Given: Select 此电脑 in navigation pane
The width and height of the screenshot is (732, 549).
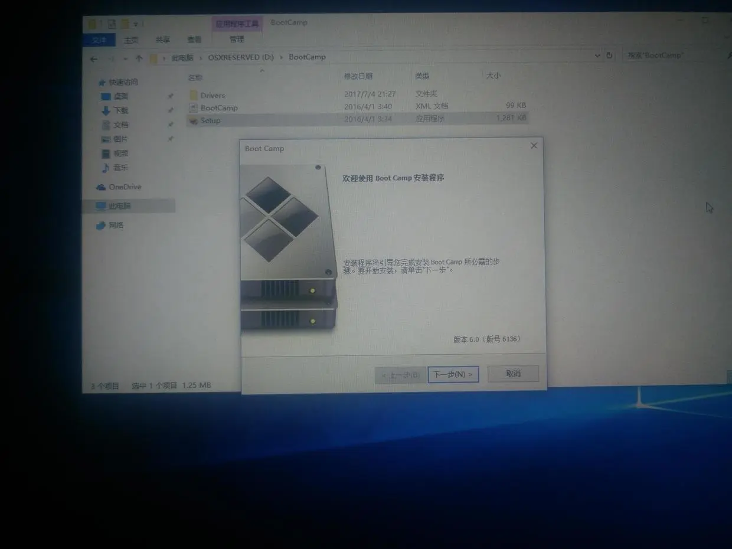Looking at the screenshot, I should [x=120, y=206].
